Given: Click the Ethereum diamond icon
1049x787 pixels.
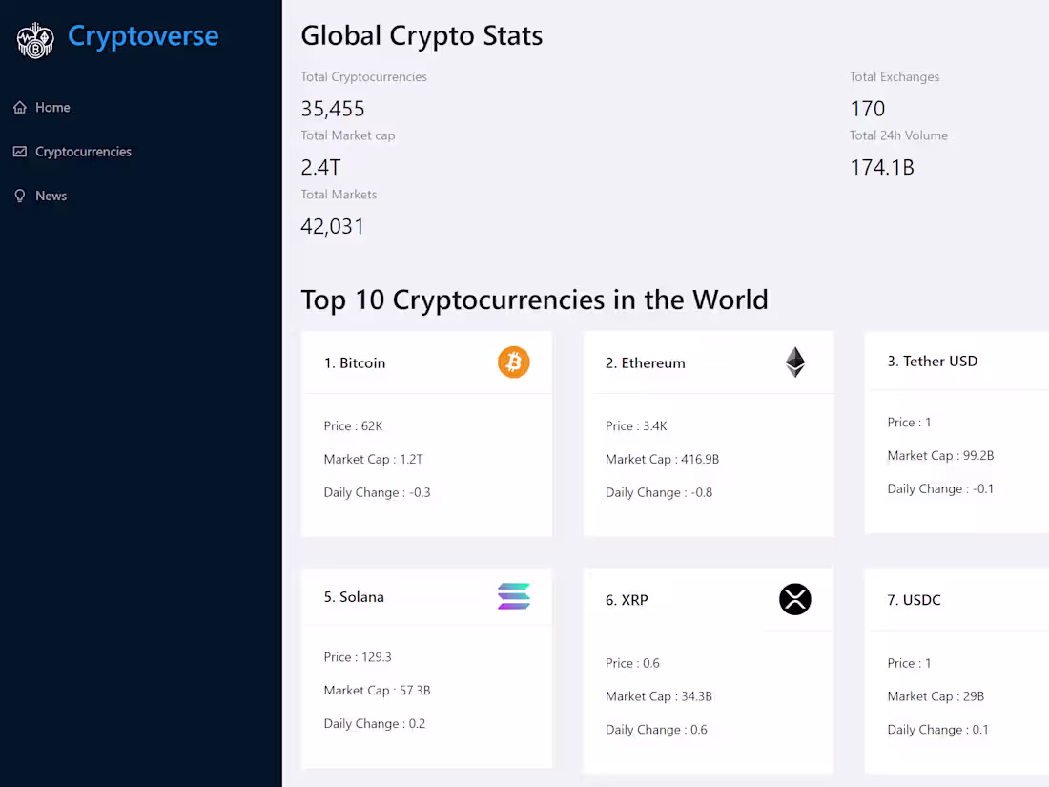Looking at the screenshot, I should tap(794, 362).
